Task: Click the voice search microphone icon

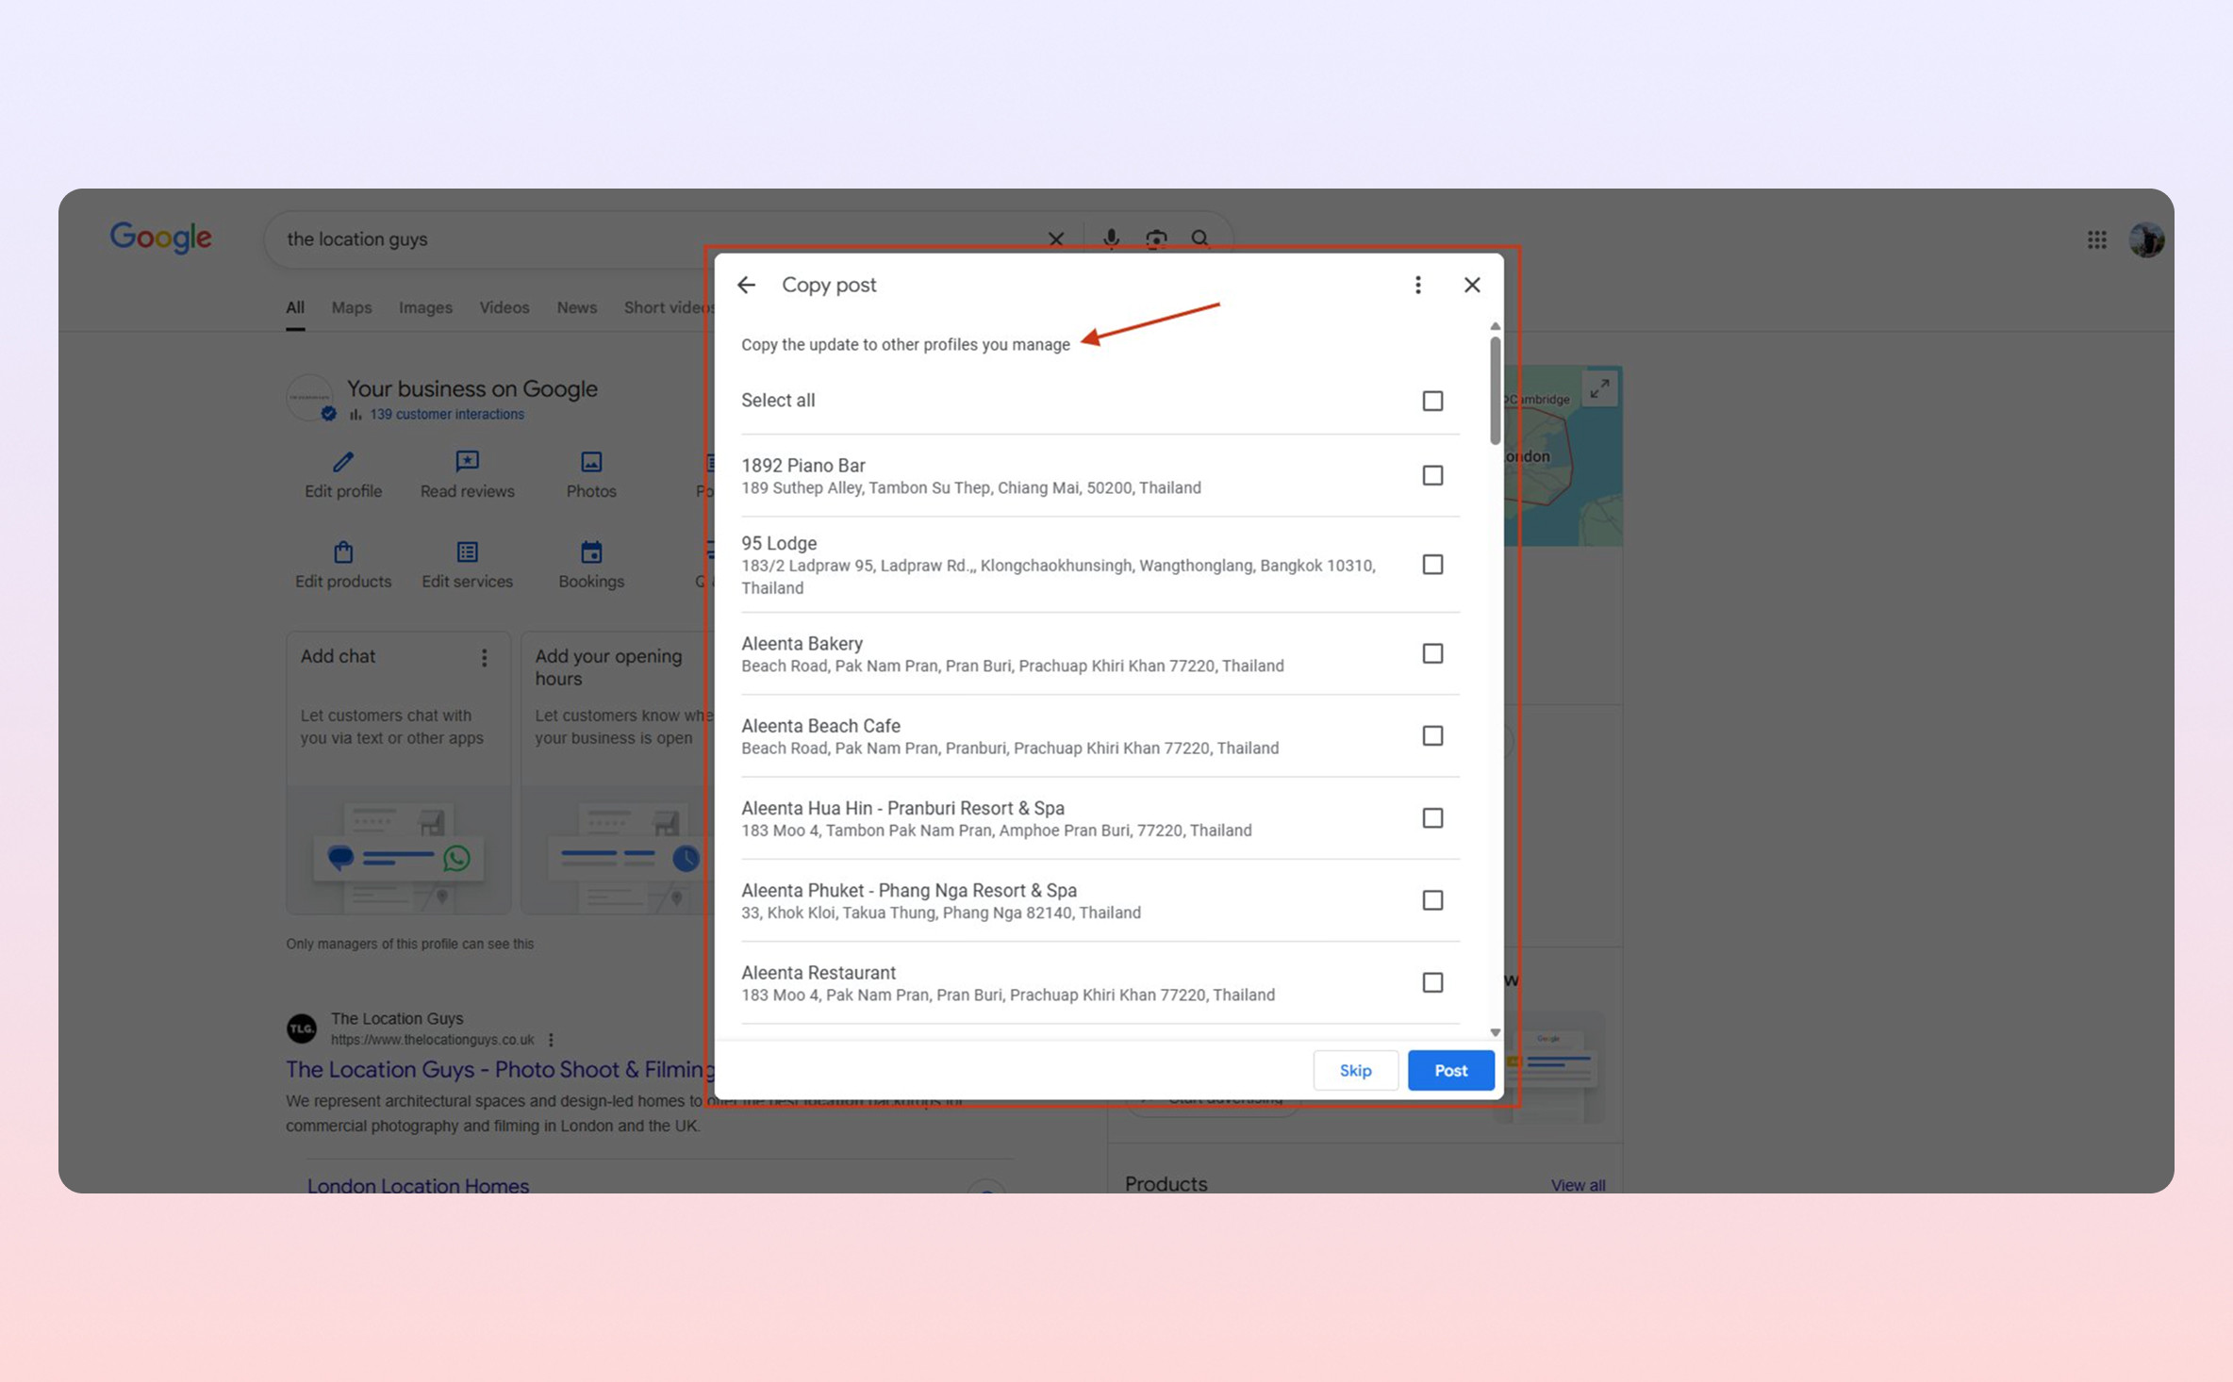Action: tap(1111, 239)
